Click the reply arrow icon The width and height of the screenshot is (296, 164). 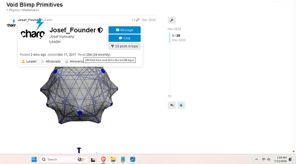(172, 105)
